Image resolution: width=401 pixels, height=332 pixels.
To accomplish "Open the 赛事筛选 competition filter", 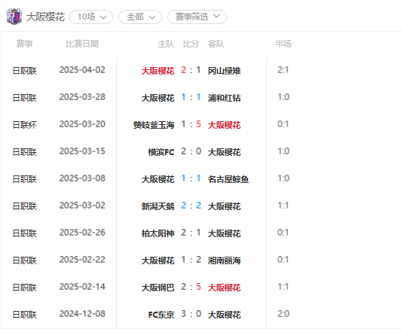I will point(197,17).
